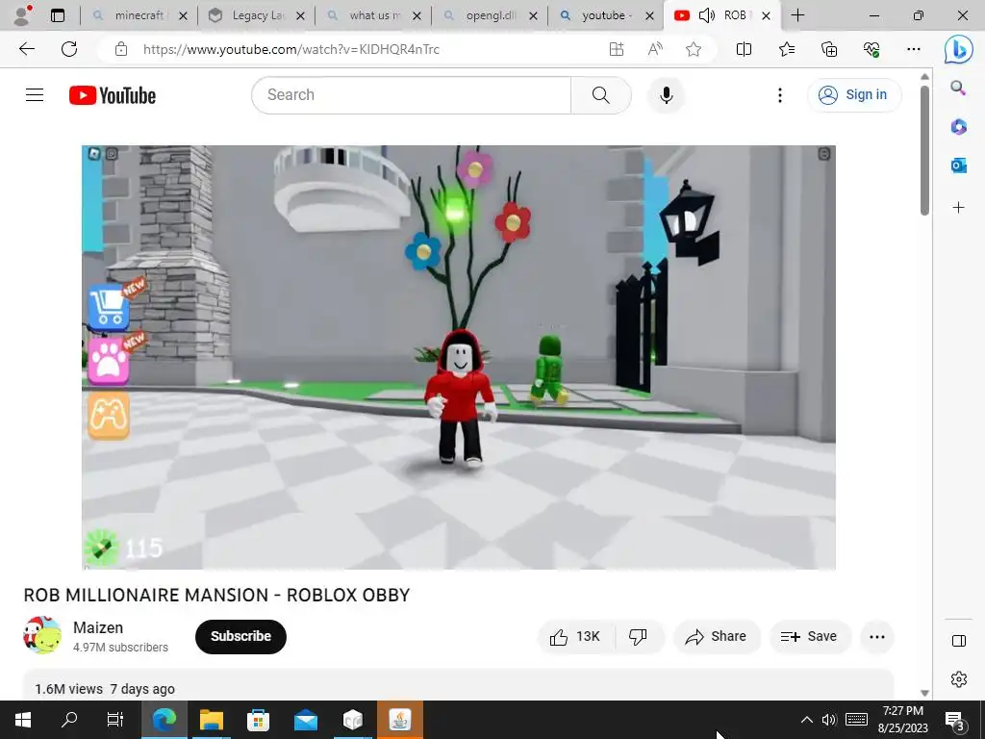The height and width of the screenshot is (739, 985).
Task: Click the address bar URL
Action: point(290,49)
